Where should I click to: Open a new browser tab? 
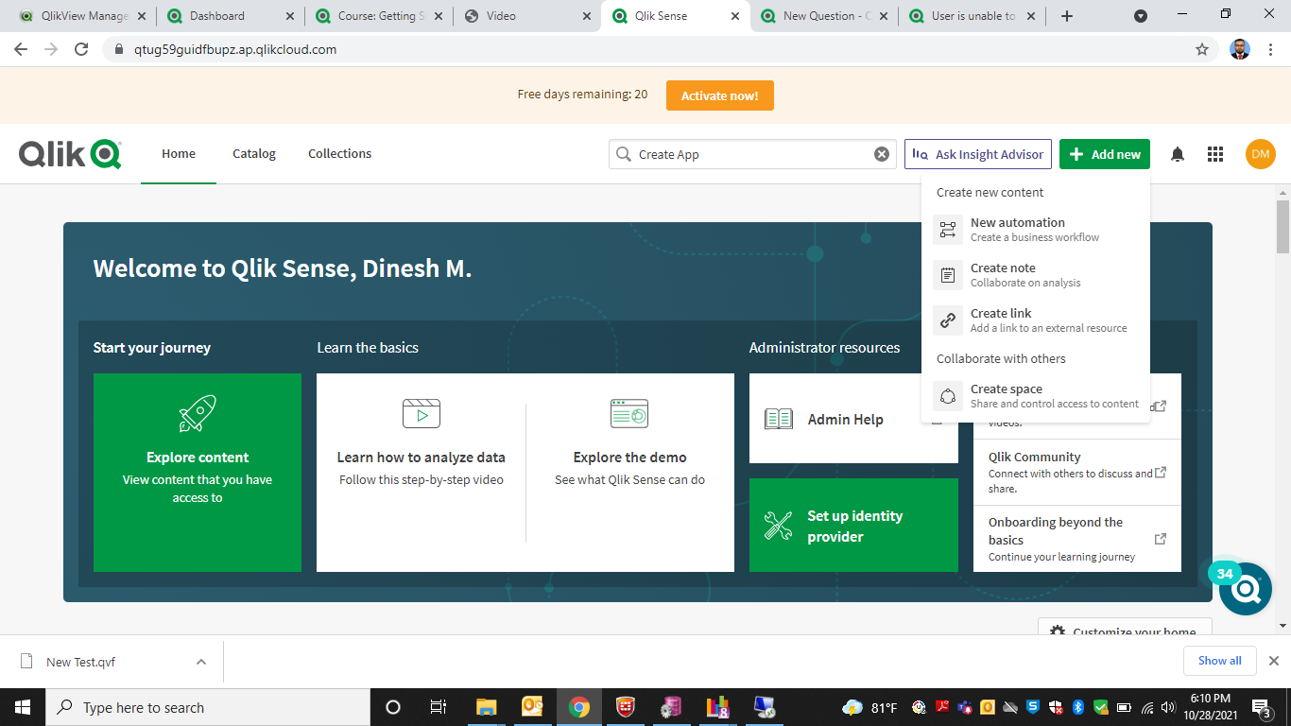point(1067,16)
